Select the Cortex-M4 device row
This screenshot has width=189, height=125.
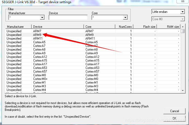point(93,90)
